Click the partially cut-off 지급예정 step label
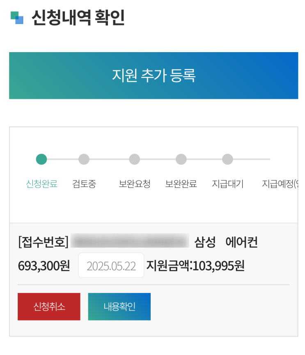305x355 pixels. coord(279,184)
